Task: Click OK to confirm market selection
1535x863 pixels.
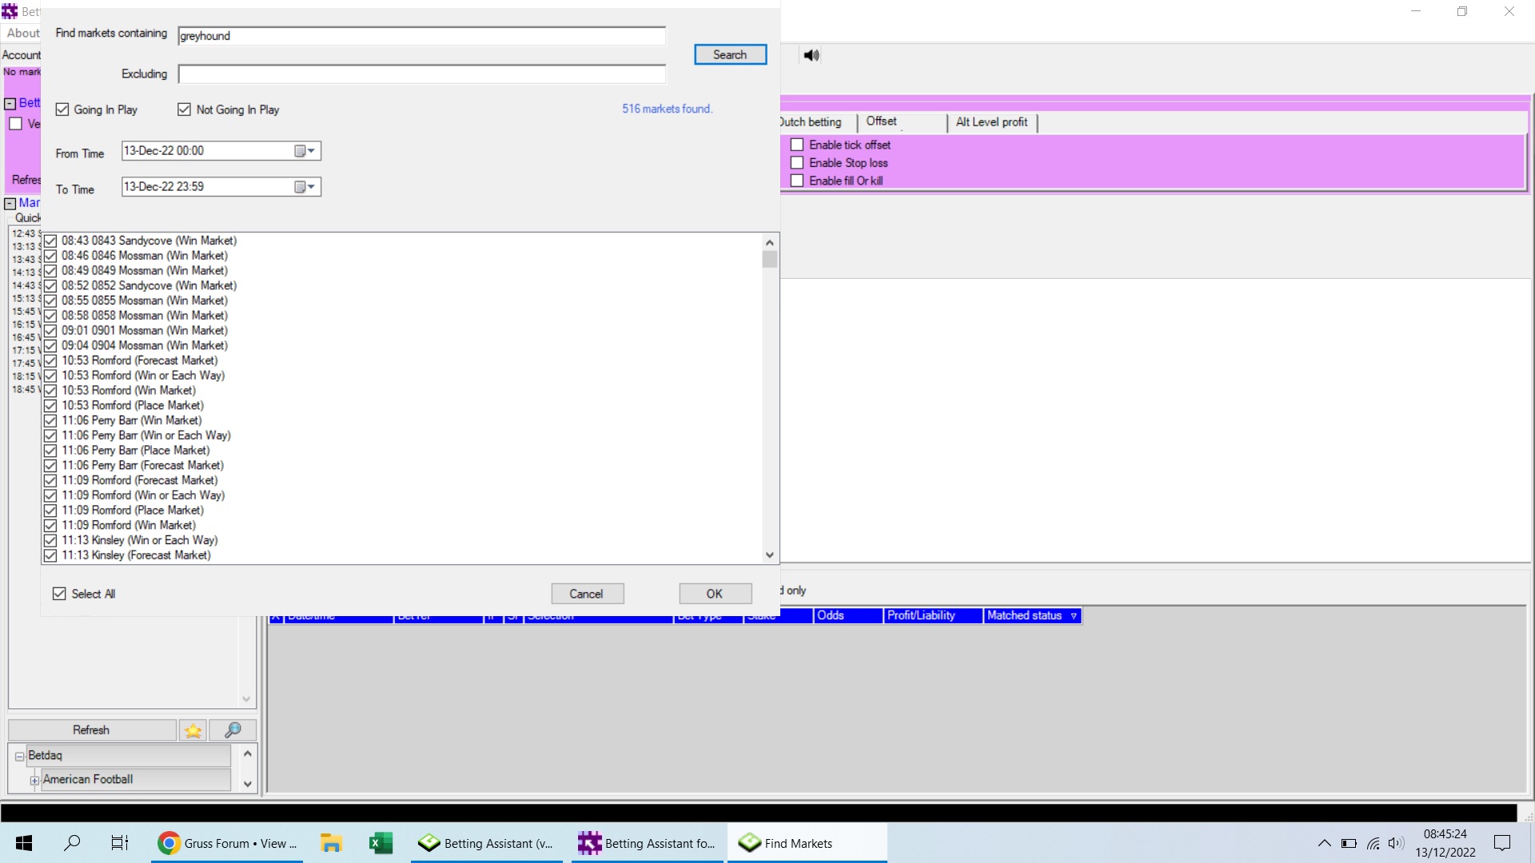Action: pos(715,593)
